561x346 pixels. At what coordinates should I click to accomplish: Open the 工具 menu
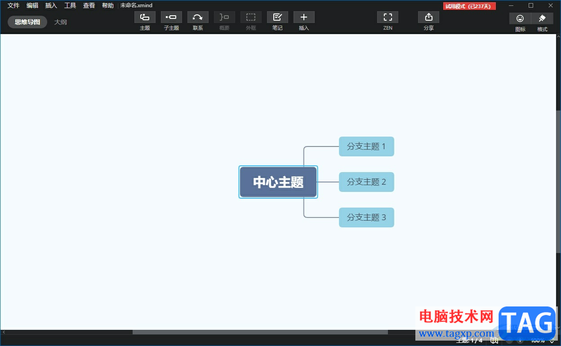[70, 5]
